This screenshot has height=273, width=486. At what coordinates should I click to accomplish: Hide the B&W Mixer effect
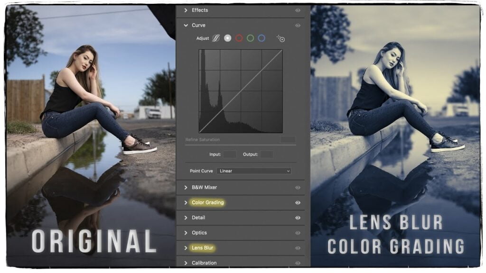click(x=298, y=187)
